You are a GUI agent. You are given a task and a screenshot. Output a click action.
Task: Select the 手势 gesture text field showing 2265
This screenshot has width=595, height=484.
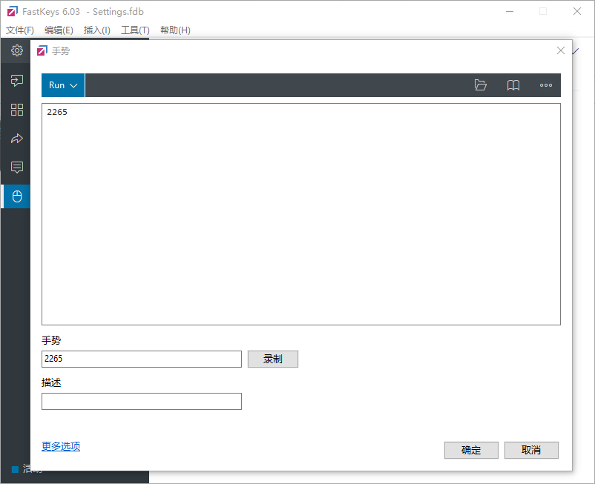[x=141, y=359]
